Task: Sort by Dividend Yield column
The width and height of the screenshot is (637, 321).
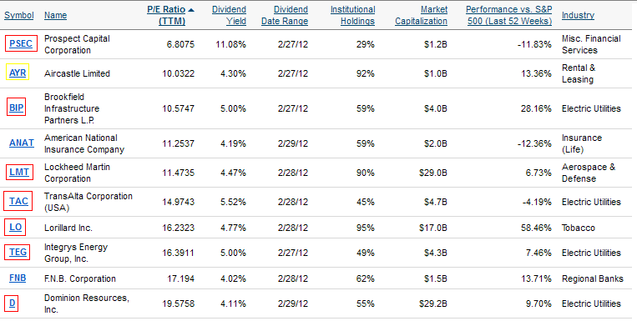Action: (229, 15)
